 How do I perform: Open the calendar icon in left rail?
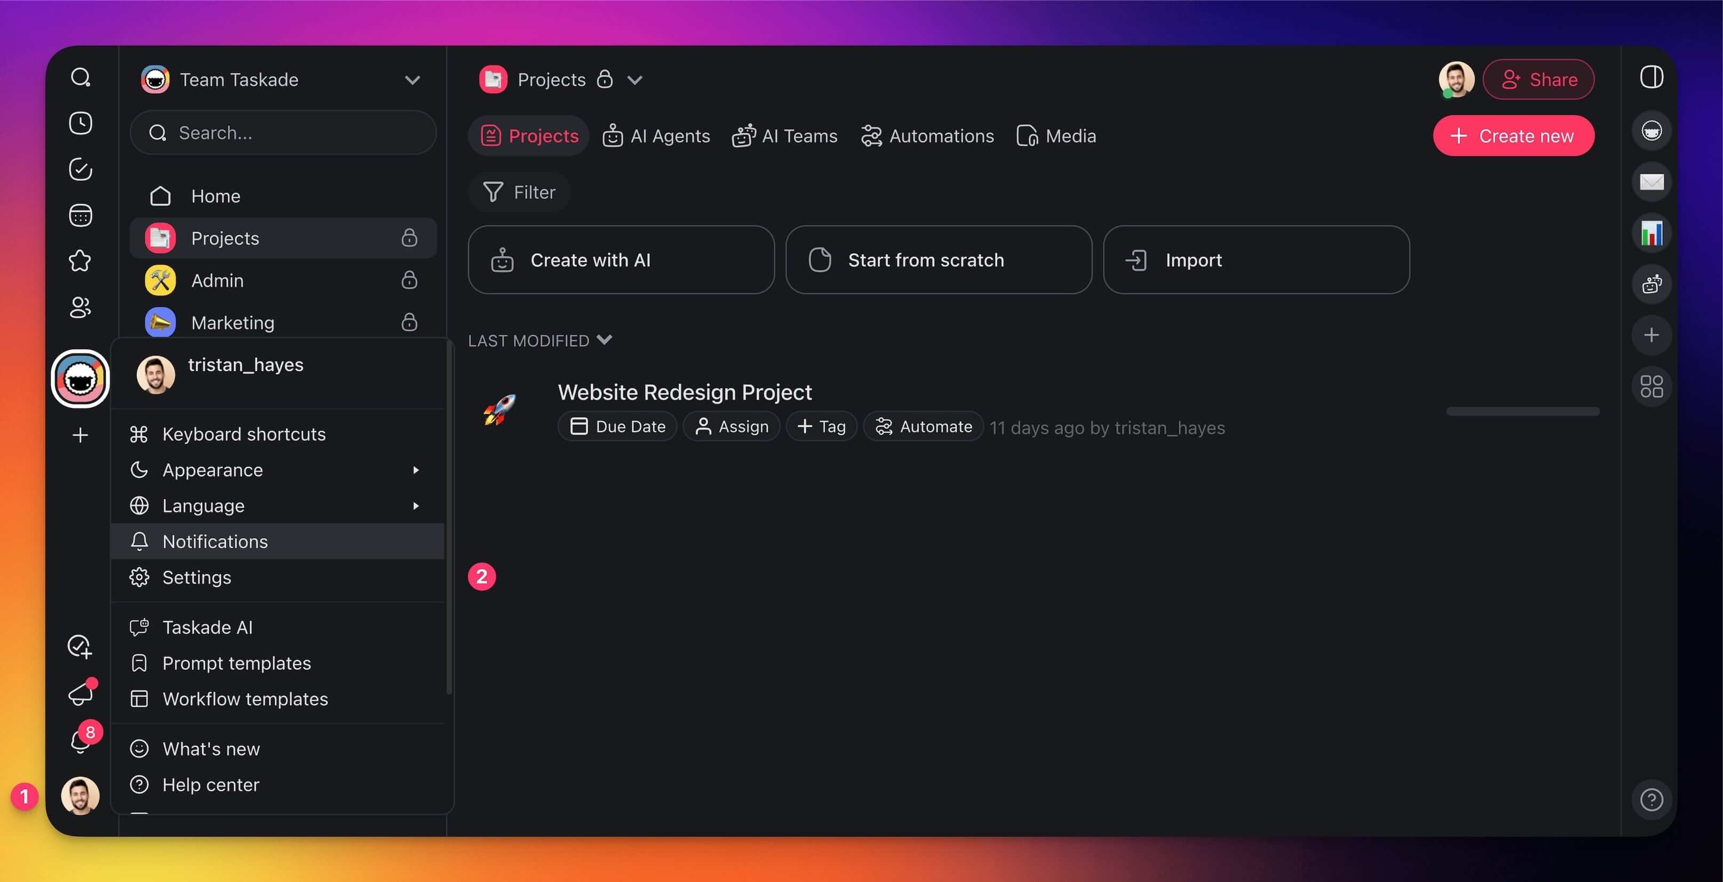(80, 215)
